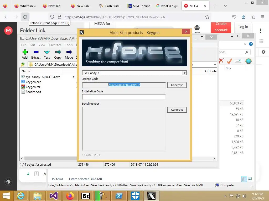Select keygen.rar in the 7-Zip list
Viewport: 269px width, 201px height.
33,87
